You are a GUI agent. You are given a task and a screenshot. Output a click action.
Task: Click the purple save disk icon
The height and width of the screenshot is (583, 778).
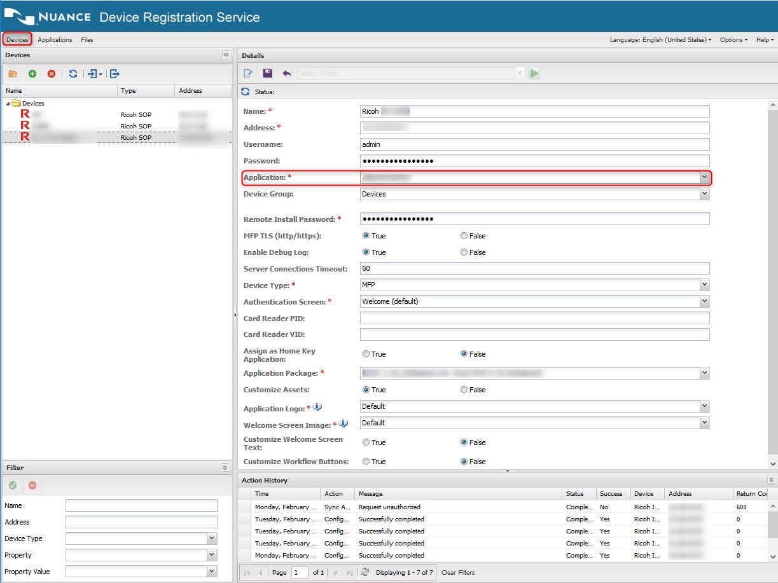(x=267, y=73)
